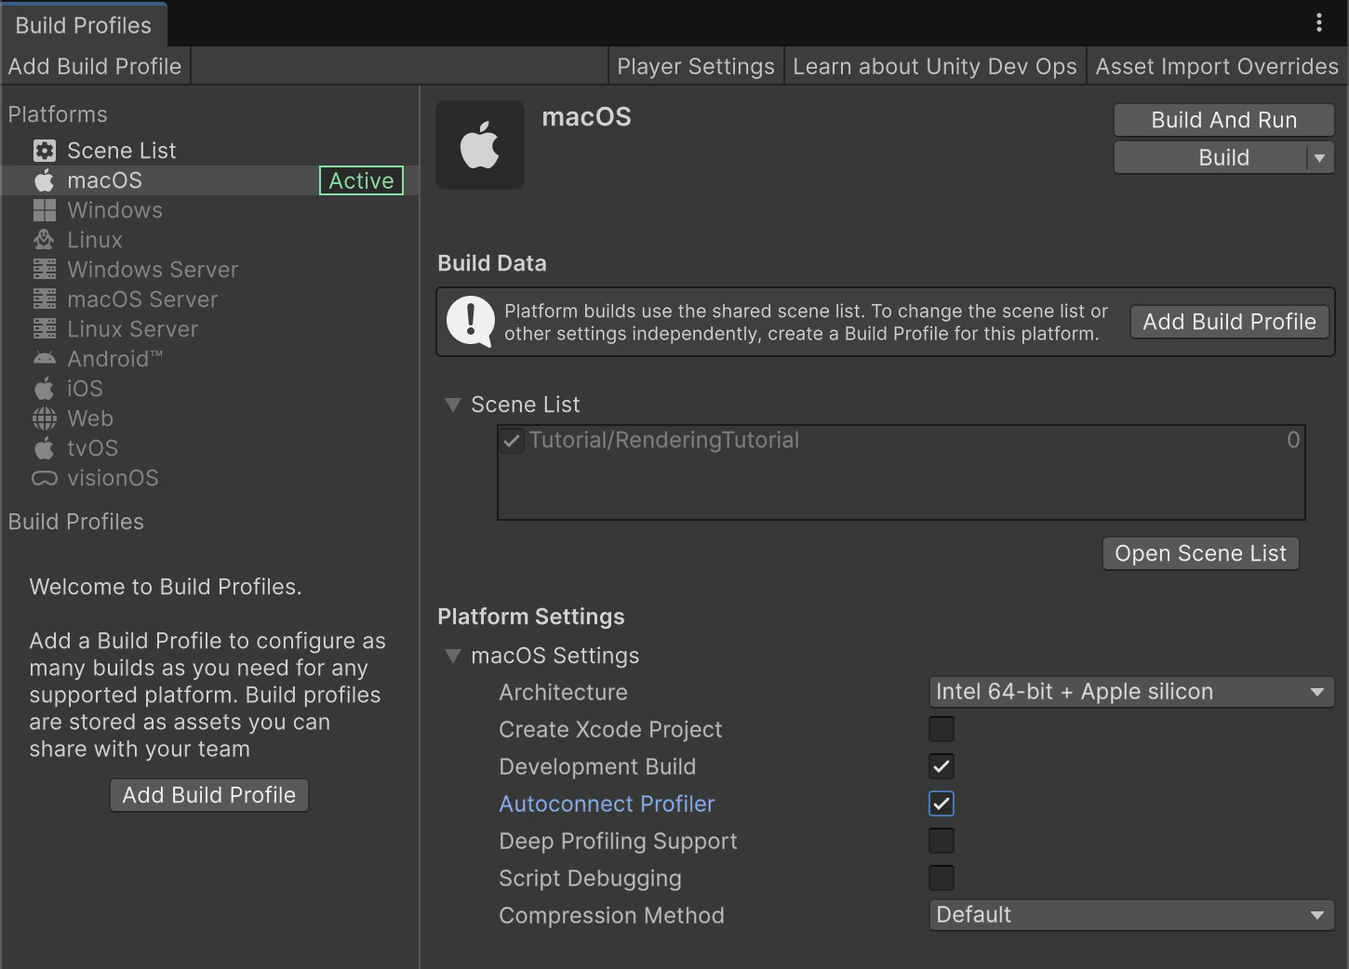
Task: Click the visionOS headset icon
Action: 45,478
